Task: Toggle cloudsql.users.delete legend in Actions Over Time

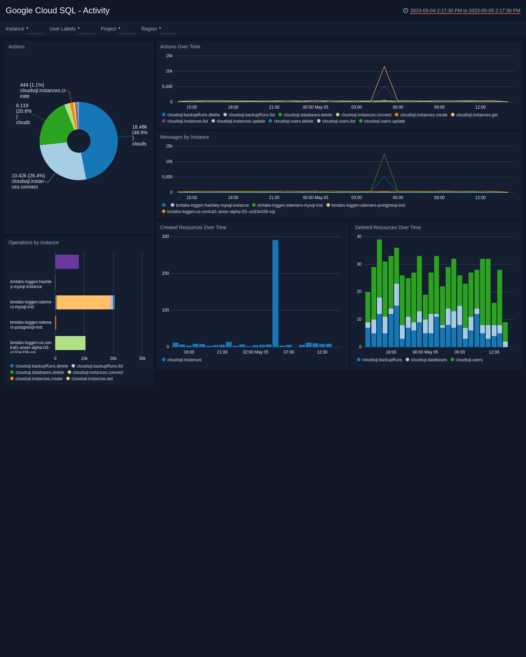Action: click(x=291, y=121)
